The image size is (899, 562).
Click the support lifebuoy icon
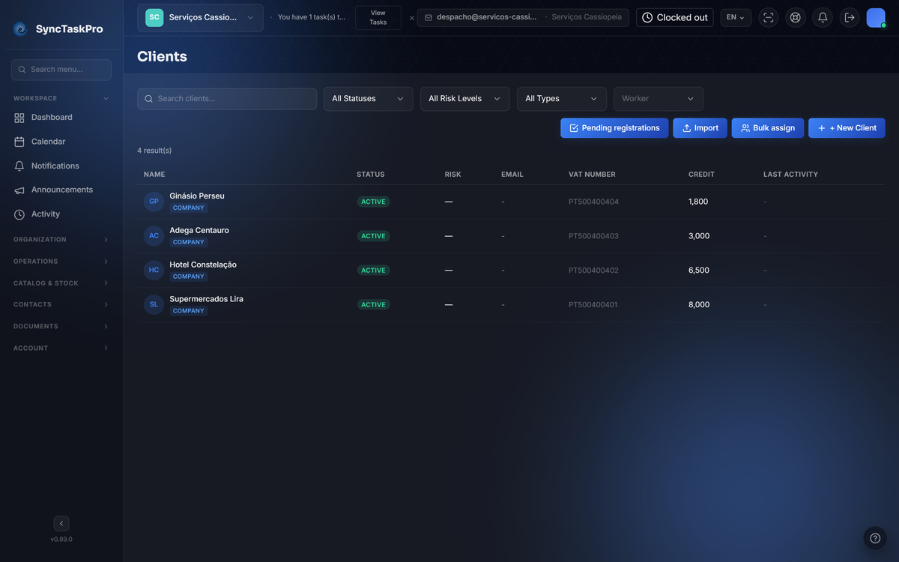coord(796,17)
